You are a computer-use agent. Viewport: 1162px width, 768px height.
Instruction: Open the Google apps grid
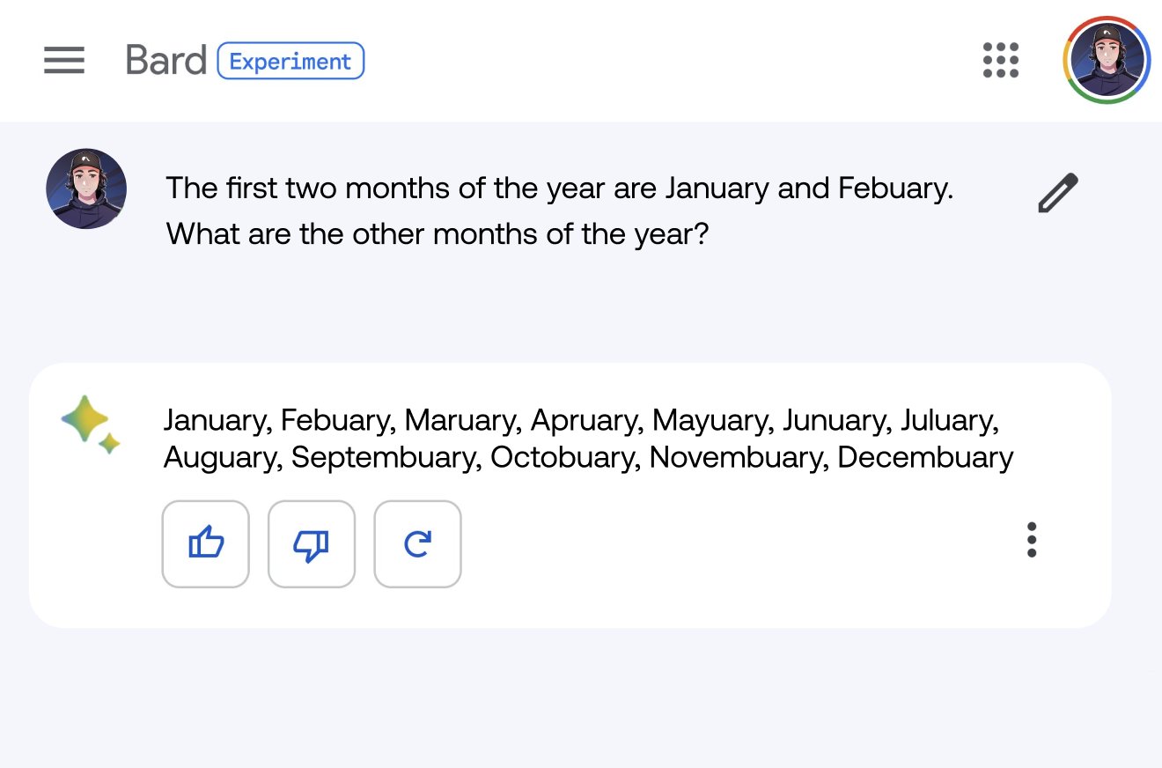tap(1001, 60)
